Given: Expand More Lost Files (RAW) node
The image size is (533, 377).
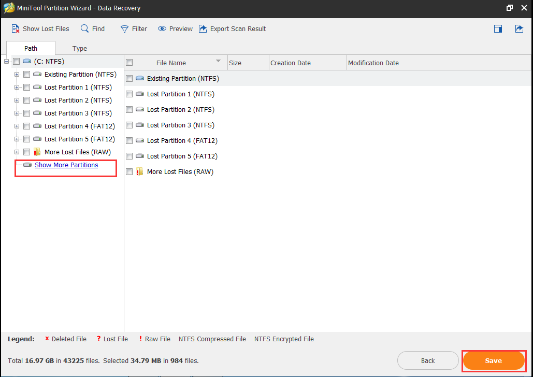Looking at the screenshot, I should pos(17,152).
